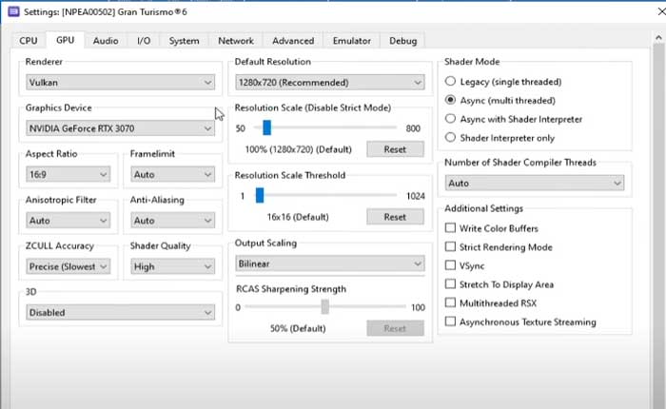Screen dimensions: 666x409
Task: Click Reset button for Resolution Scale Threshold
Action: click(395, 217)
